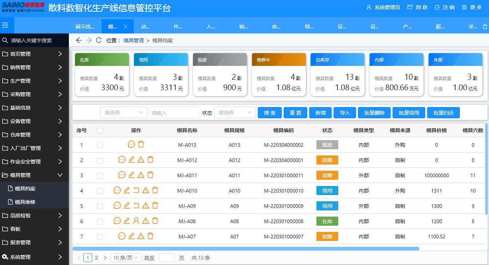Click the sidebar collapse icon top left

click(5, 25)
